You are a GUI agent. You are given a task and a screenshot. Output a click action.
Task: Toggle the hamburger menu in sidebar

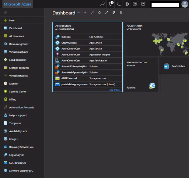coord(5,12)
